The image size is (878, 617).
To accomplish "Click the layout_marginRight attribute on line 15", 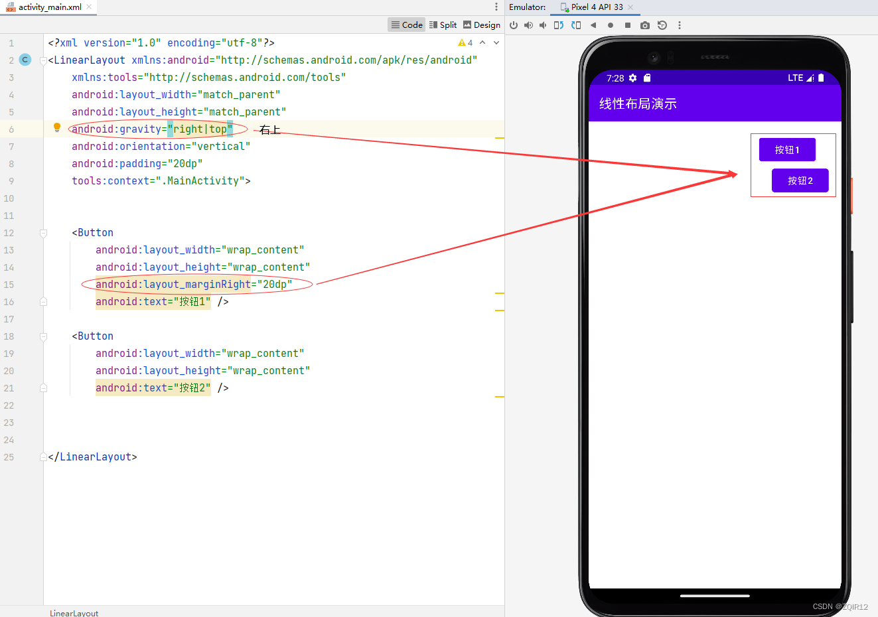I will point(194,285).
